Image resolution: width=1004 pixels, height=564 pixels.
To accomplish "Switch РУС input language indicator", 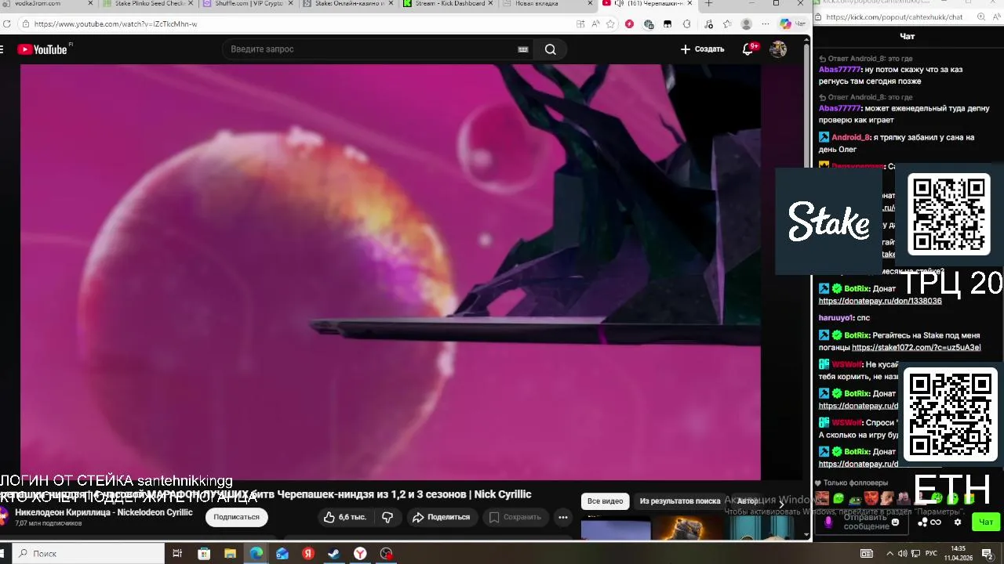I will tap(932, 554).
